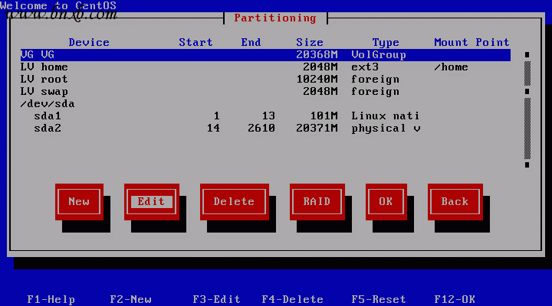
Task: Click the 10240M size of root
Action: pos(317,80)
